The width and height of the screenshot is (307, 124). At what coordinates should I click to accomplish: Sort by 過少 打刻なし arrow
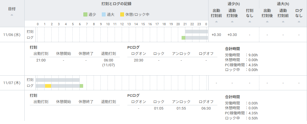[250, 22]
